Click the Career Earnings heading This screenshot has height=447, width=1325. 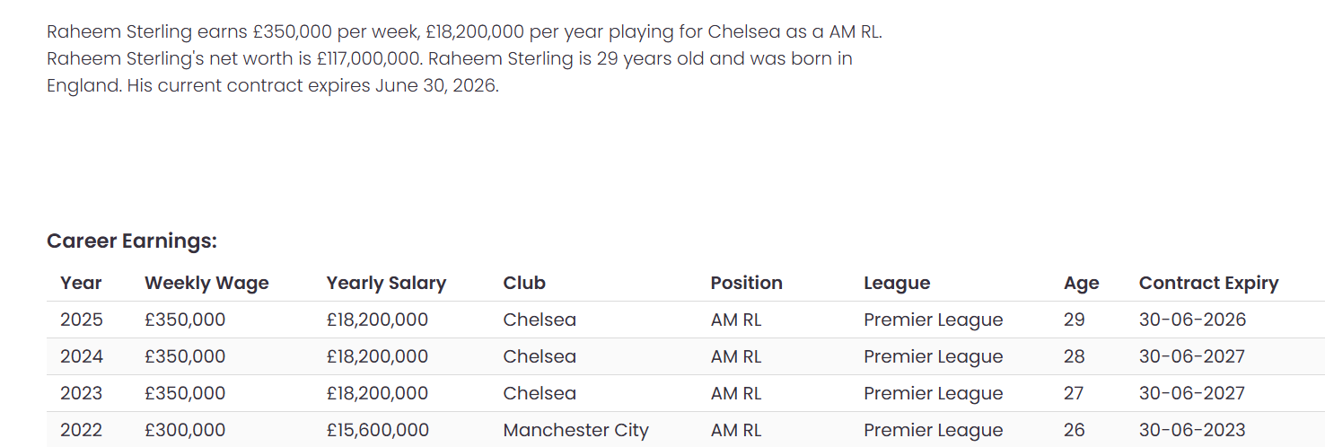132,241
